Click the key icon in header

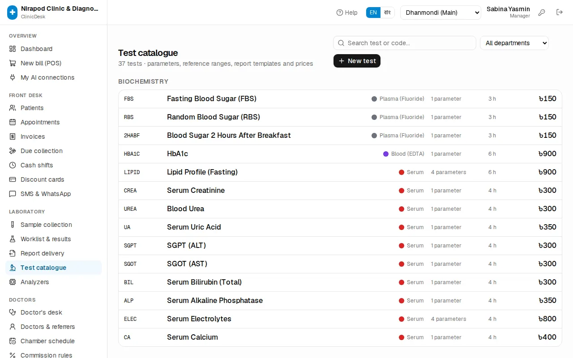point(542,13)
